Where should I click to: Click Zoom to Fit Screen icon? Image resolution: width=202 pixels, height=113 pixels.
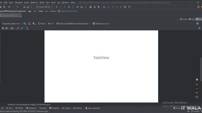(197, 97)
